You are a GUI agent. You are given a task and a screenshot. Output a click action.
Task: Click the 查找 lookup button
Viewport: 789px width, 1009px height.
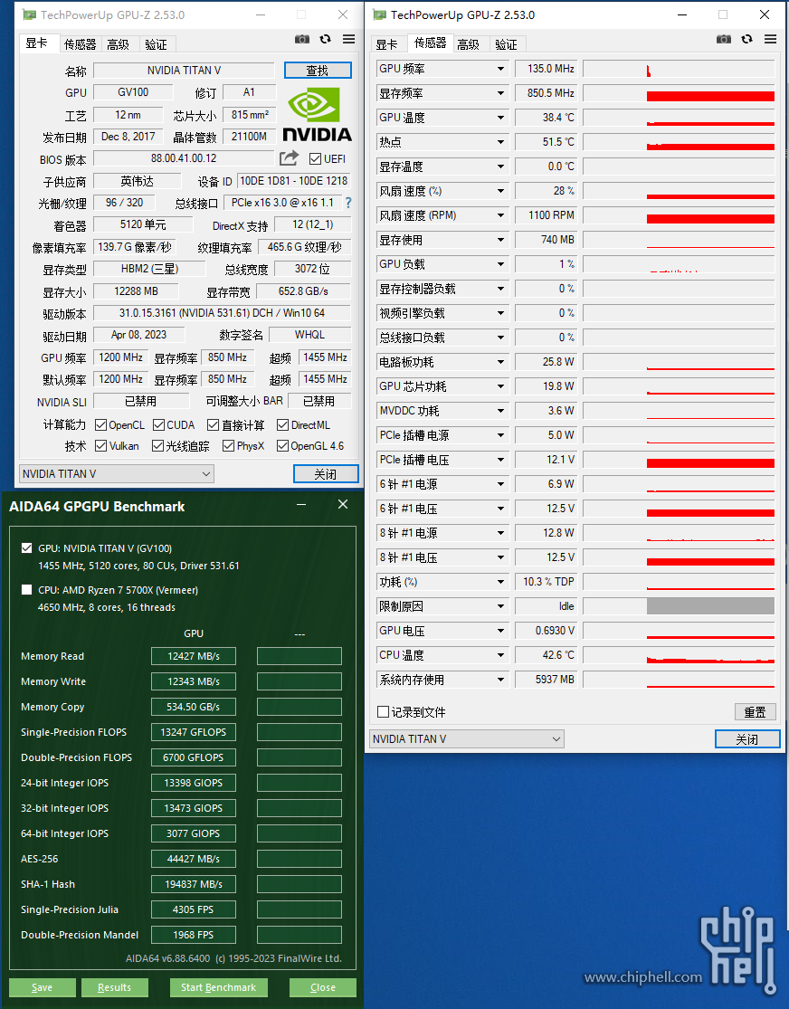coord(318,71)
